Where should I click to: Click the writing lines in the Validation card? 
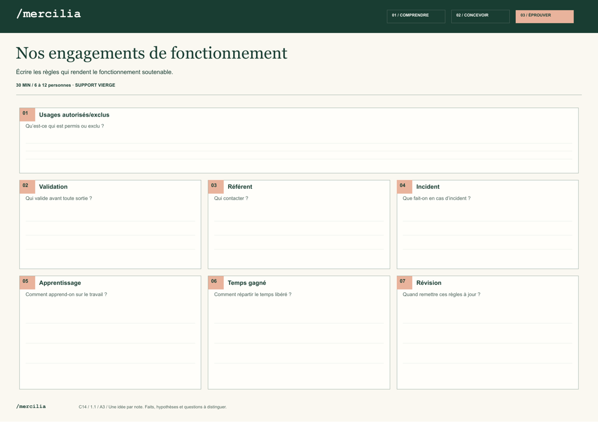click(110, 235)
